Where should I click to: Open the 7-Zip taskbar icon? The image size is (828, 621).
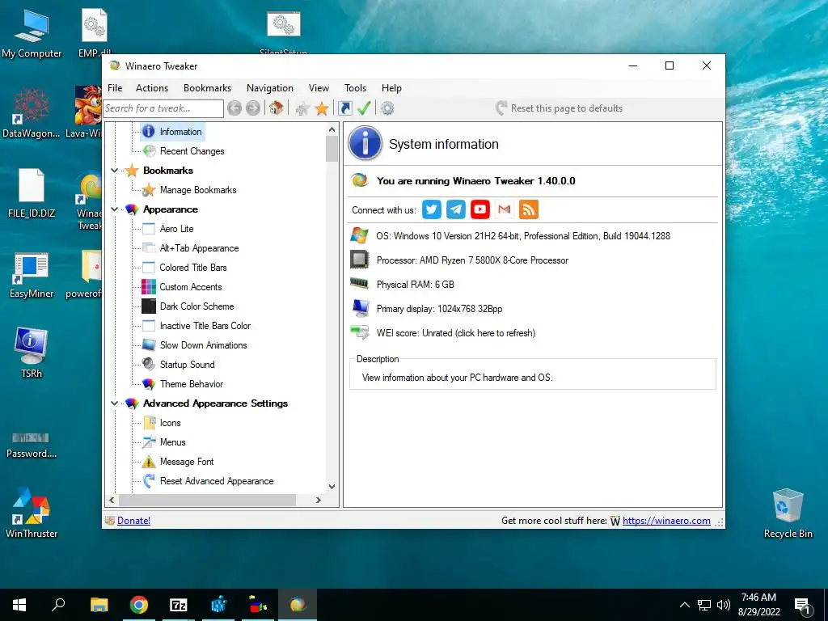(179, 605)
